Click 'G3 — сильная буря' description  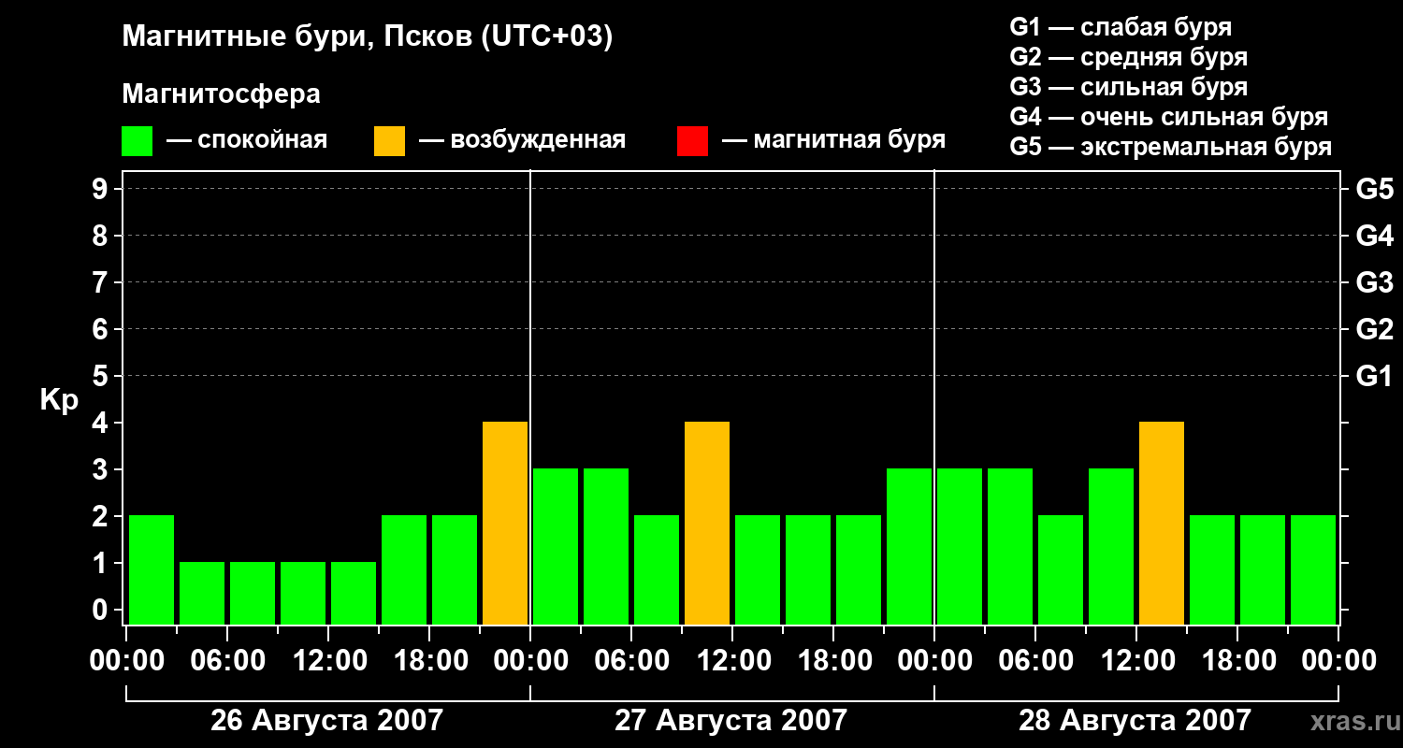tap(1128, 87)
